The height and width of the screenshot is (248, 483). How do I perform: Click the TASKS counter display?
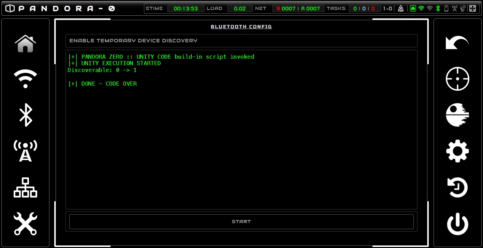[x=364, y=9]
